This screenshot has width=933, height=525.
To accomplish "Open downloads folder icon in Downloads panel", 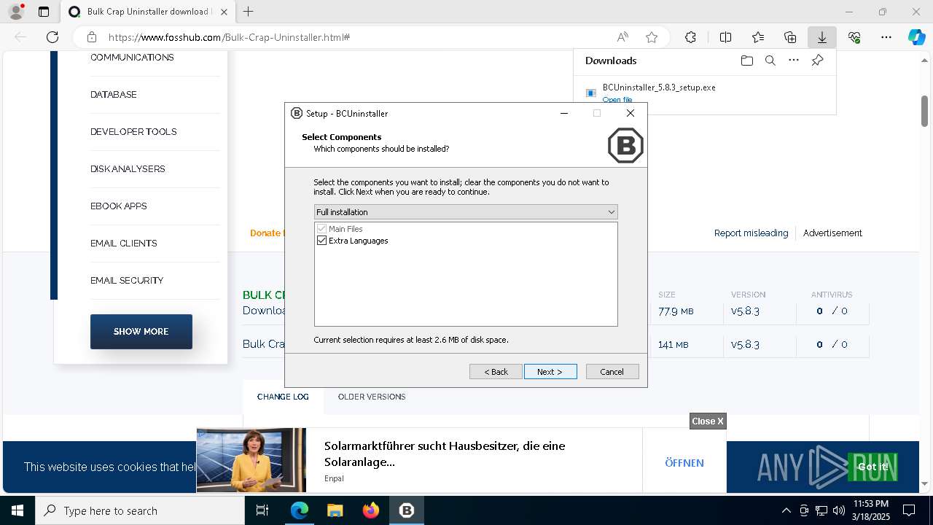I will 746,61.
